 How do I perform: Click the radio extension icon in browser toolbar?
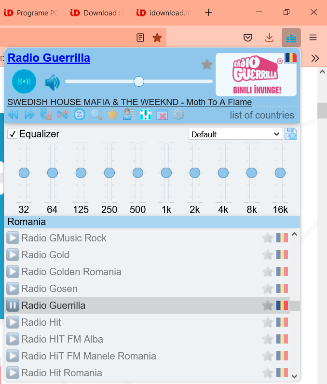pos(291,38)
